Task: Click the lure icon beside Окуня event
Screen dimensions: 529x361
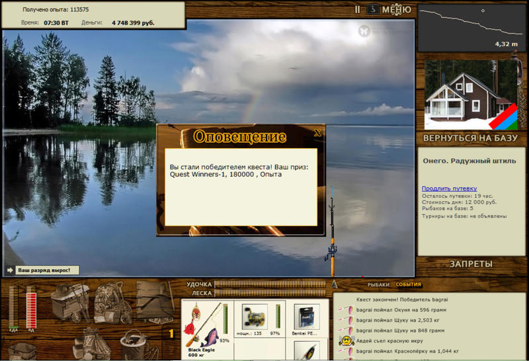Action: (x=346, y=309)
